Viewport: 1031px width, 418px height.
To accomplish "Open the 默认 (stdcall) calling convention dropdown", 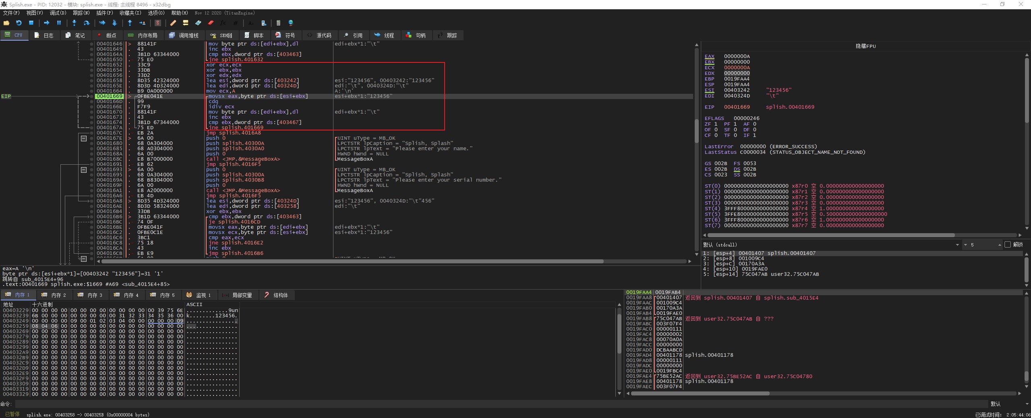I will pyautogui.click(x=957, y=245).
